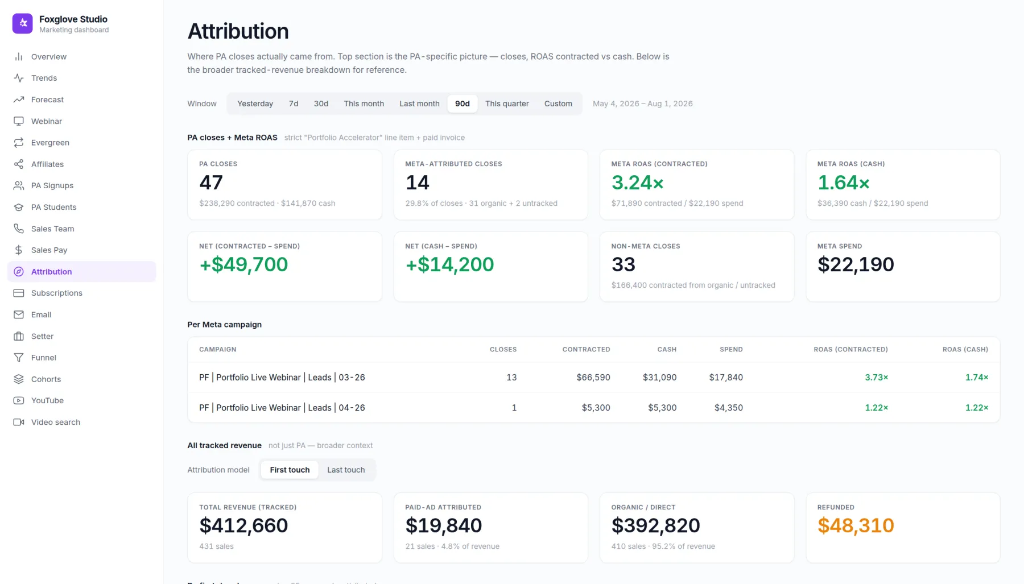This screenshot has width=1024, height=584.
Task: Open Affiliates via its share icon
Action: click(x=19, y=164)
